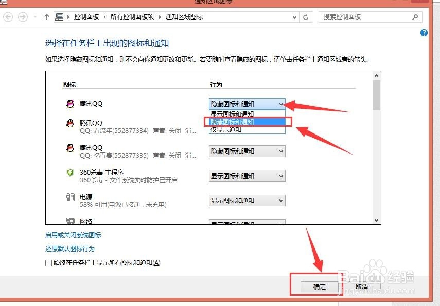This screenshot has width=440, height=306.
Task: Open 360杀毒 behavior dropdown
Action: click(247, 176)
